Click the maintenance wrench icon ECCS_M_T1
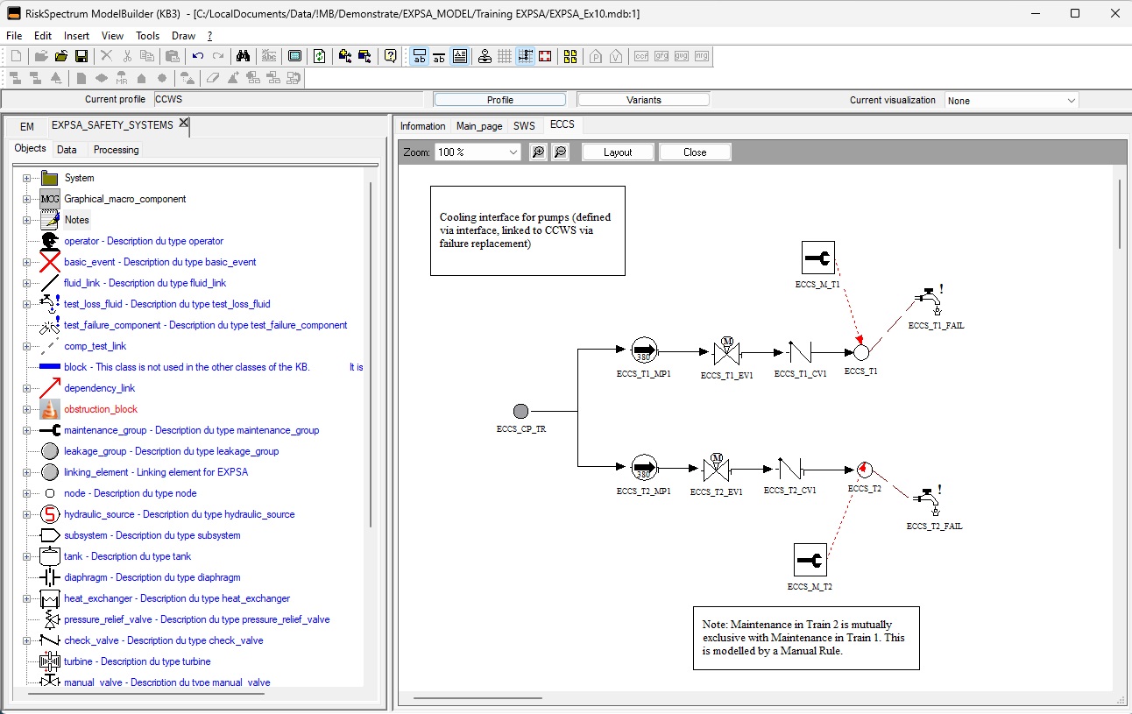 coord(817,258)
